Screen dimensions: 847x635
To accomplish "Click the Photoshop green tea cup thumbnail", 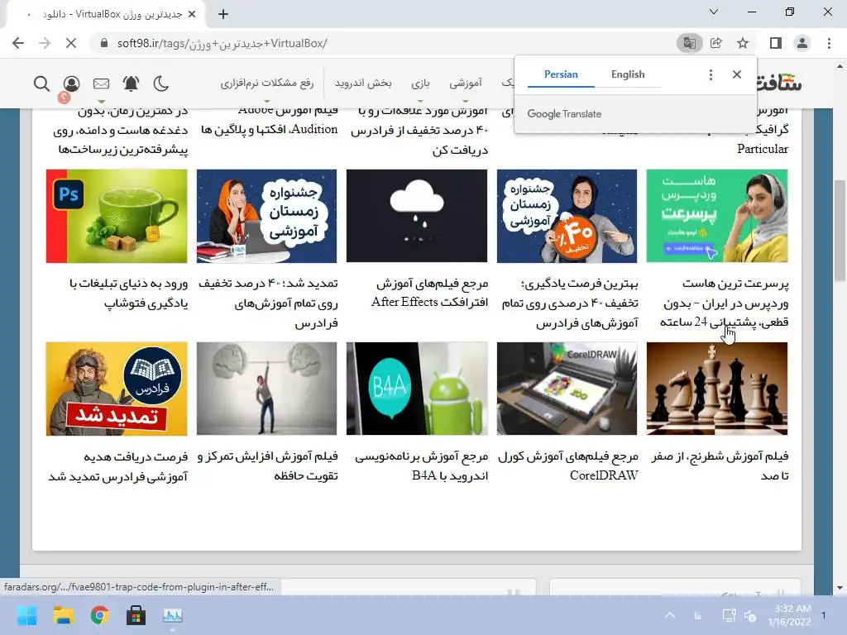I will pos(117,216).
